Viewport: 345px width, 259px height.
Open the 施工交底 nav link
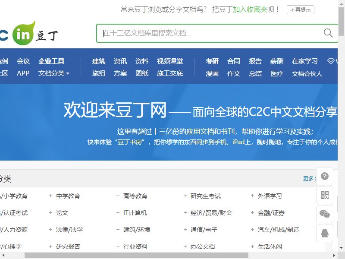[x=170, y=73]
